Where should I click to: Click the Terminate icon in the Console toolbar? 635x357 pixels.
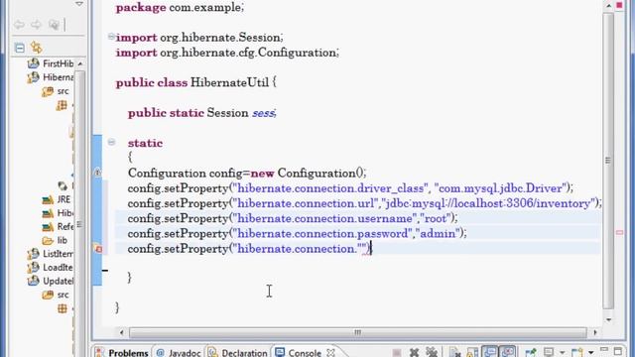tap(397, 353)
